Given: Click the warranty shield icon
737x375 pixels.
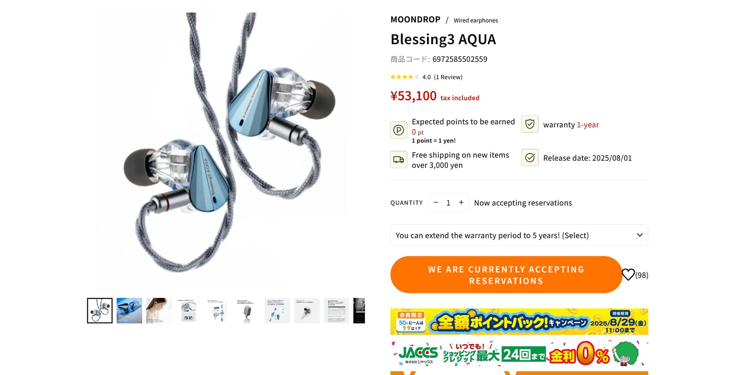Looking at the screenshot, I should [530, 124].
